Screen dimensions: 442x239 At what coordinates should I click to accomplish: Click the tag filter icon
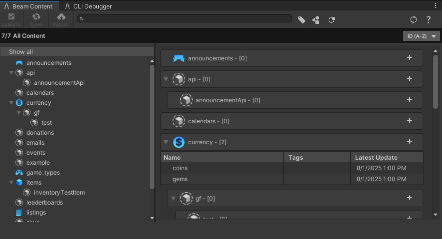301,20
